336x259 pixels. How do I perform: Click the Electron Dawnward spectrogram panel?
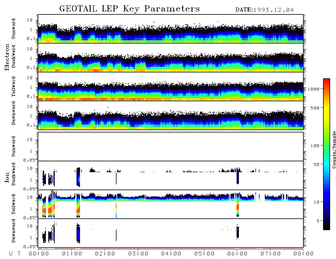[x=171, y=115]
